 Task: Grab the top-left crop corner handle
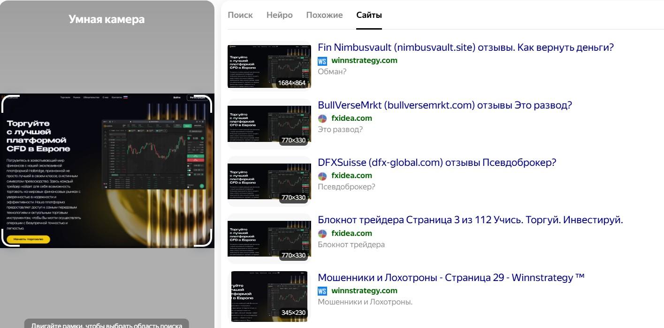[x=5, y=100]
